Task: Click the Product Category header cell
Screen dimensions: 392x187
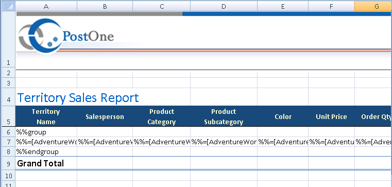Action: click(x=162, y=116)
